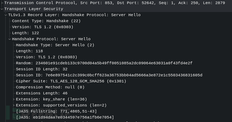Image resolution: width=232 pixels, height=122 pixels.
Task: Select the JA3S hash line
Action: tap(65, 117)
